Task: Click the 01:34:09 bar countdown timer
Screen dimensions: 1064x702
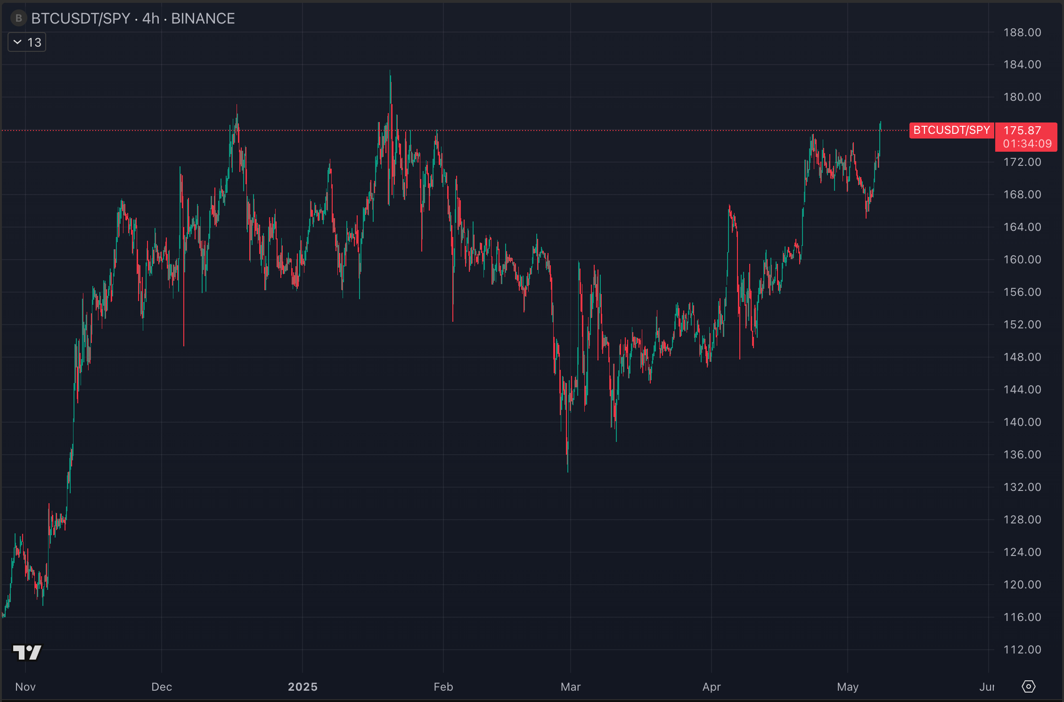Action: (1027, 144)
